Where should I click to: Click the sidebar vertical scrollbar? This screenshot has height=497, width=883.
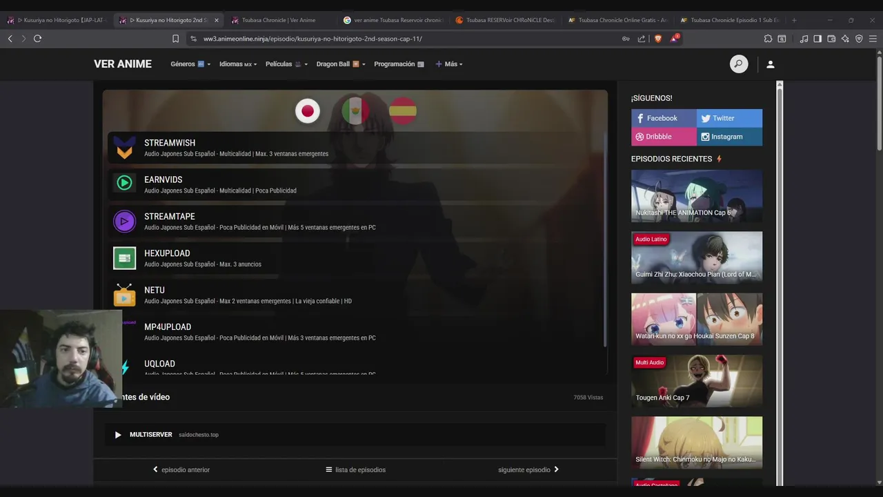point(780,283)
